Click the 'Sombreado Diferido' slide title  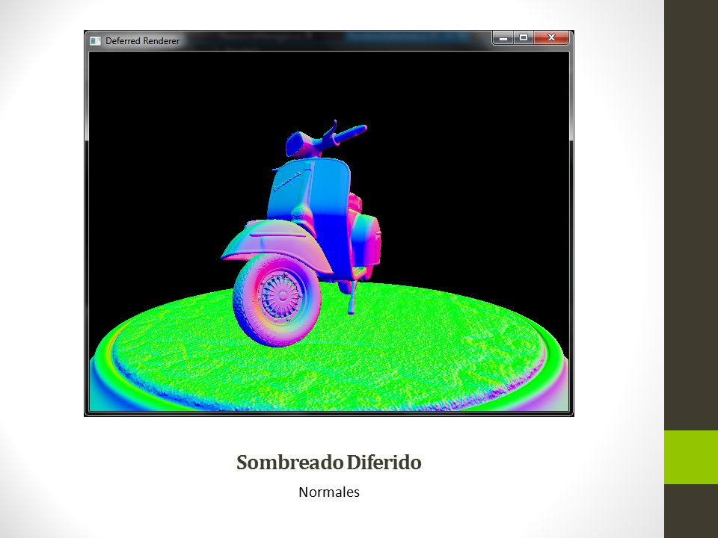coord(329,462)
